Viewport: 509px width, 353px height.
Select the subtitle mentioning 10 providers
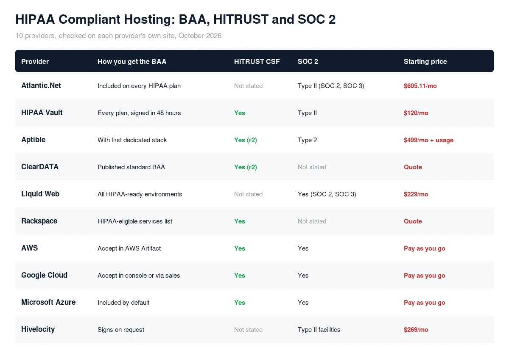pyautogui.click(x=118, y=36)
